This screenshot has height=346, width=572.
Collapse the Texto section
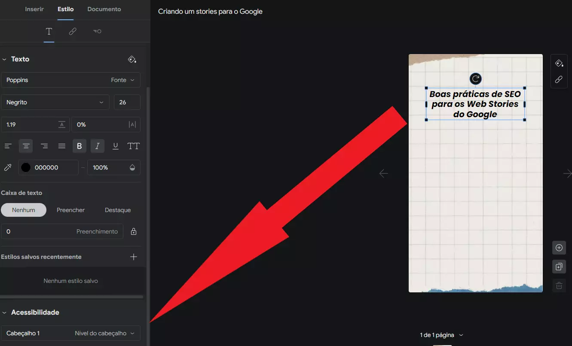tap(4, 59)
